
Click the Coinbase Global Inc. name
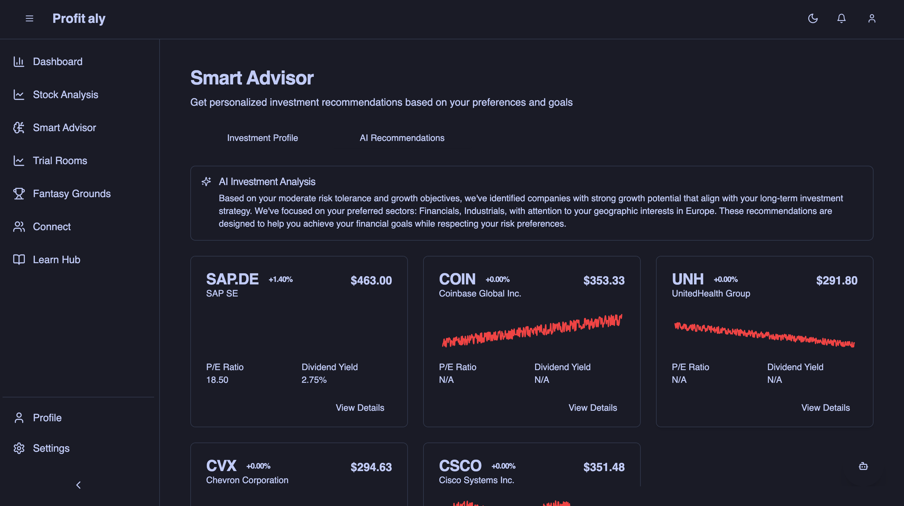click(x=480, y=294)
